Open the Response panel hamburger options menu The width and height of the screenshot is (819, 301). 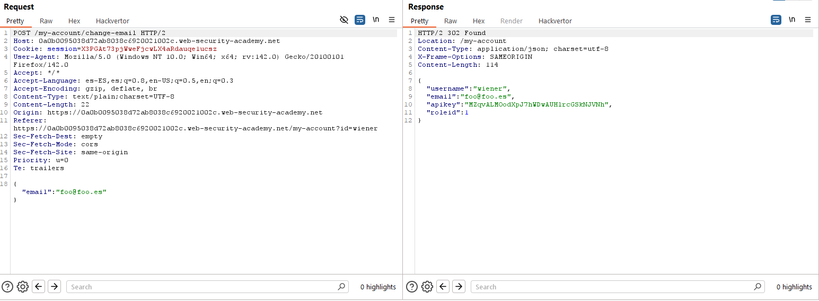[808, 20]
